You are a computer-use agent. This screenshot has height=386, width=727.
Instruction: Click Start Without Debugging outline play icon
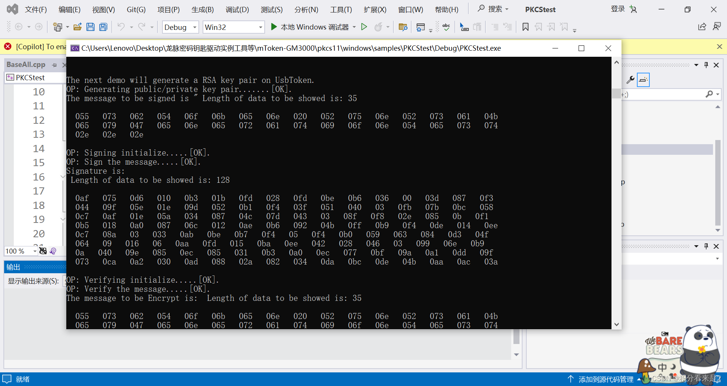[364, 27]
